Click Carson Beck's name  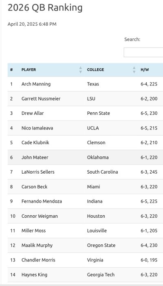34,187
